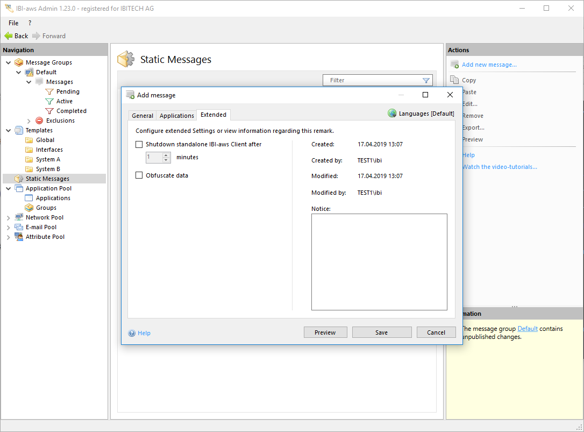Switch to the General tab

click(143, 116)
